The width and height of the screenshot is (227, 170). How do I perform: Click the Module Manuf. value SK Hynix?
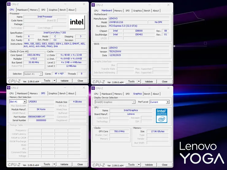41,109
